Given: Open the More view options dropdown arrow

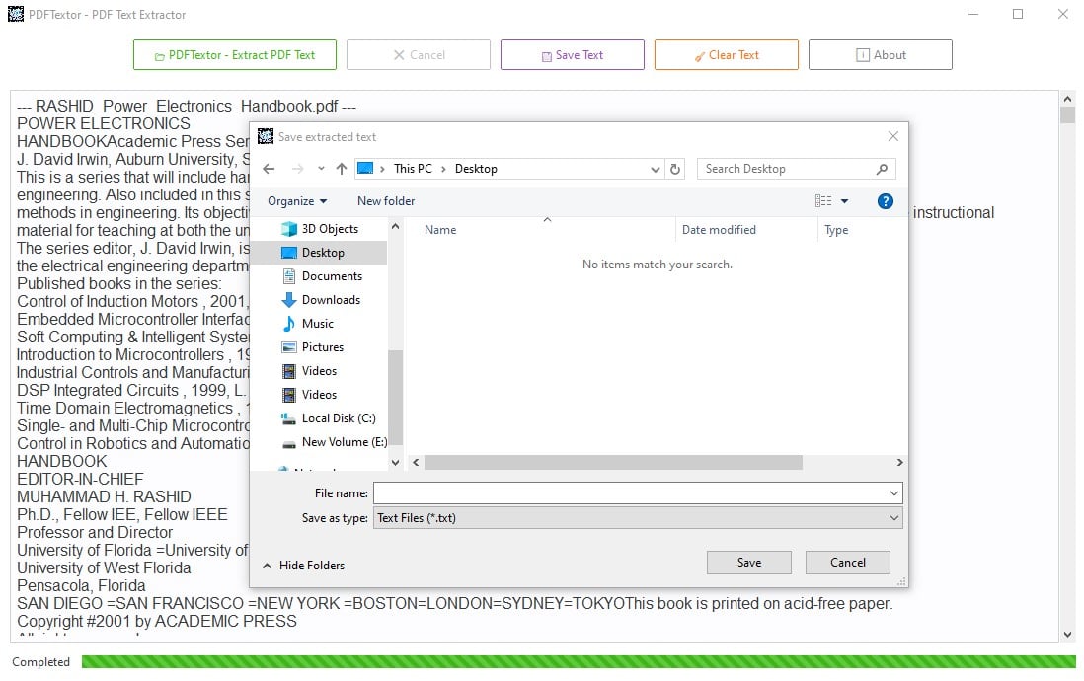Looking at the screenshot, I should coord(845,201).
